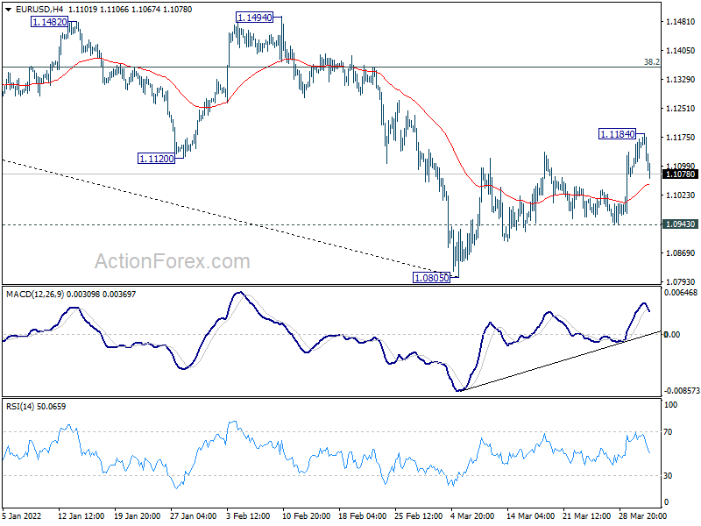Screen dimensions: 701x526
Task: Click the 12 Jan 12:00 time label
Action: coord(81,516)
